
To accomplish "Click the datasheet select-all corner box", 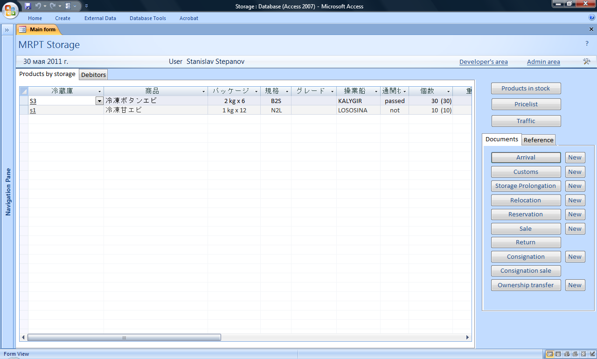I will (24, 91).
